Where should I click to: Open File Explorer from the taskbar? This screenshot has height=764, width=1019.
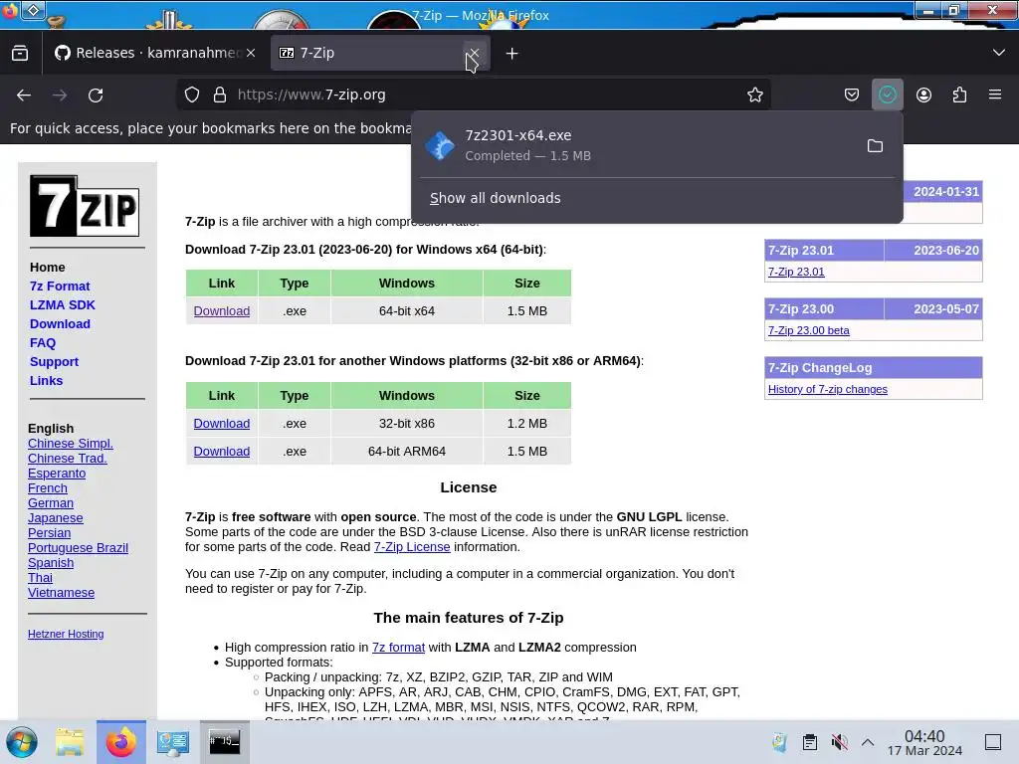pos(70,742)
